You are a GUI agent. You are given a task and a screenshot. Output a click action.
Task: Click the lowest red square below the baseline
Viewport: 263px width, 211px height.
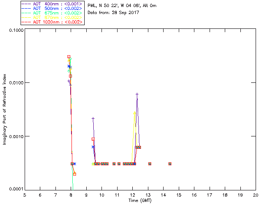75,174
